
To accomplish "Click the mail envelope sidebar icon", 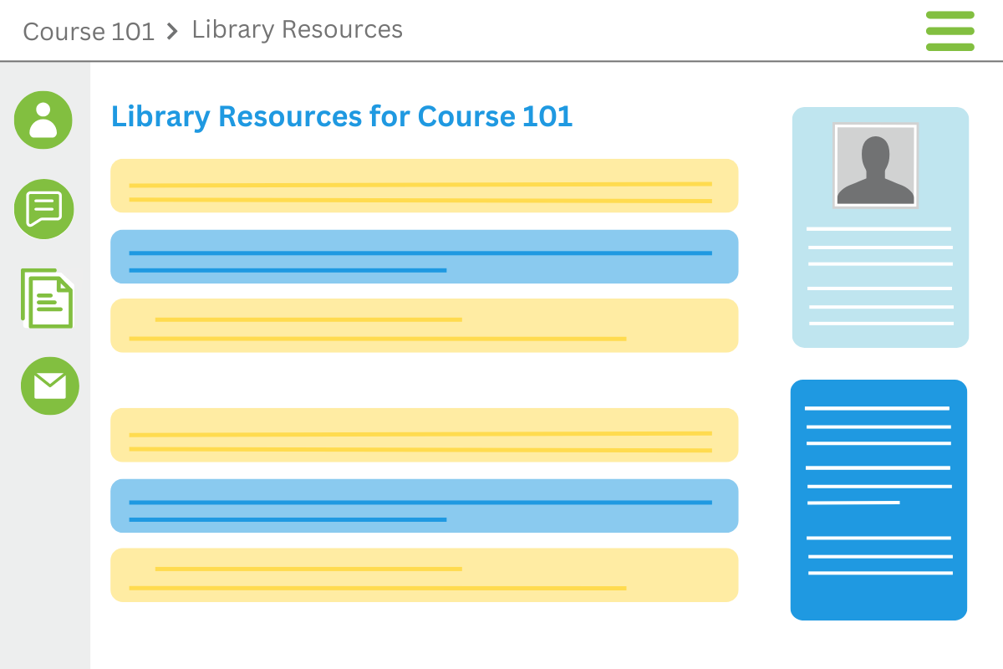I will (x=50, y=386).
